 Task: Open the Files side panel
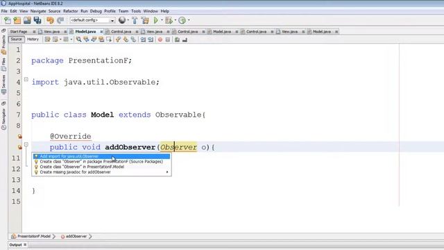coord(3,65)
